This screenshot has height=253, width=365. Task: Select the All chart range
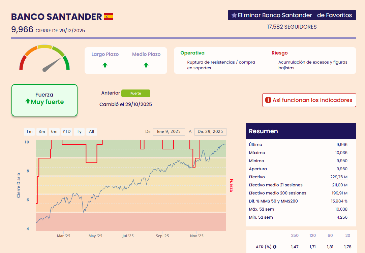[91, 132]
